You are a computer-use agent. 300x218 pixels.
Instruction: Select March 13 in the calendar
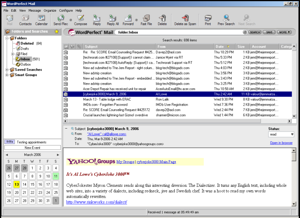click(x=16, y=185)
